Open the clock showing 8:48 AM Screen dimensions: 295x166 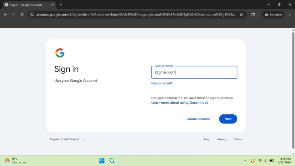[x=285, y=160]
